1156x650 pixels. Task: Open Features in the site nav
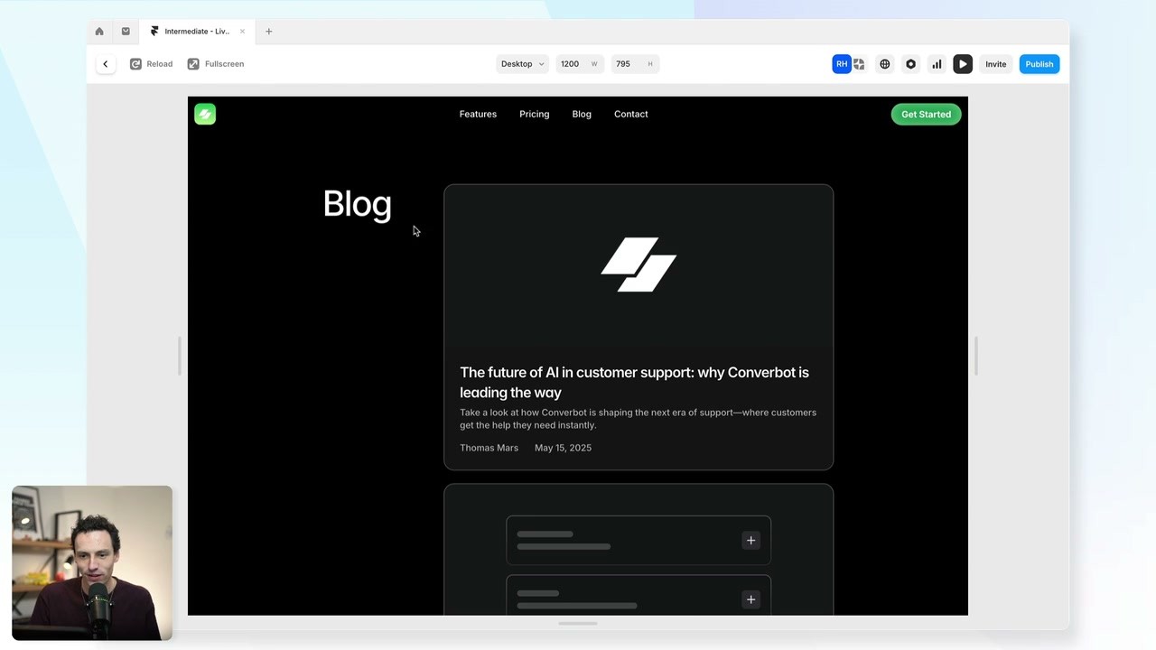(478, 114)
